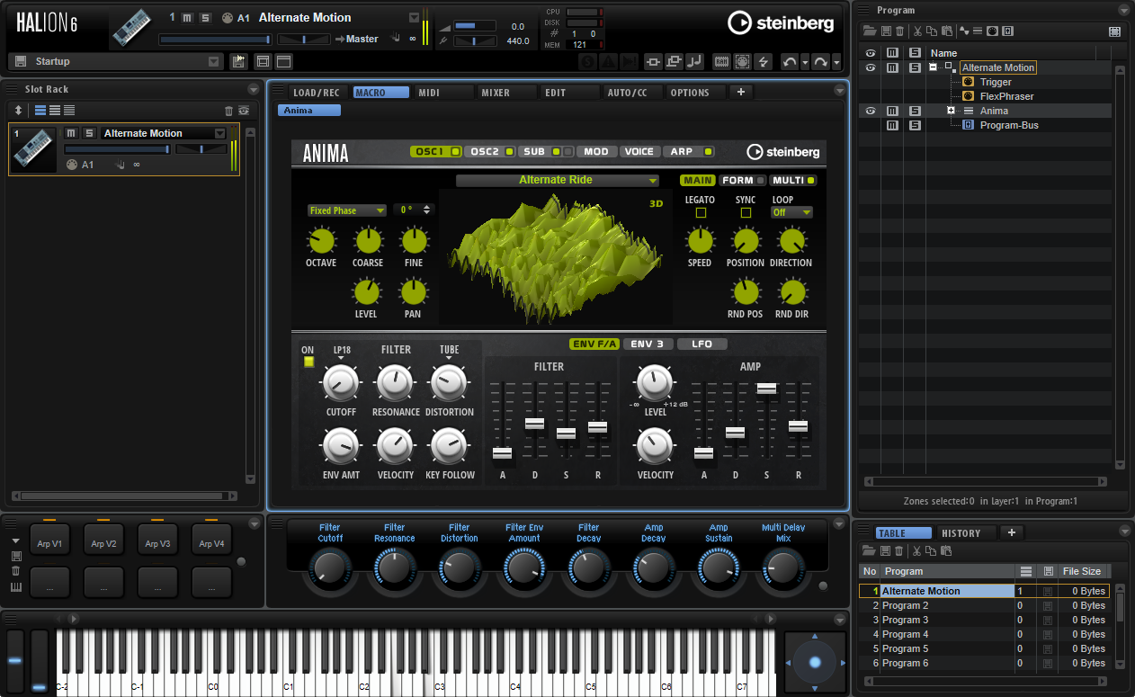Click the trash icon in Slot Rack header
This screenshot has height=697, width=1135.
(228, 111)
